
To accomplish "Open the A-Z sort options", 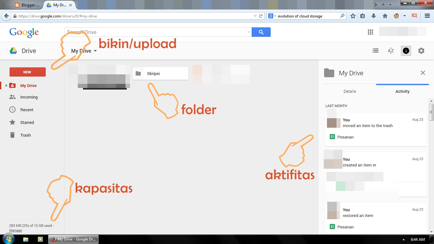I will 391,51.
